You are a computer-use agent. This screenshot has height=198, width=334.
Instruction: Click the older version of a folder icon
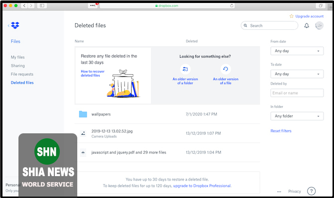click(x=185, y=69)
